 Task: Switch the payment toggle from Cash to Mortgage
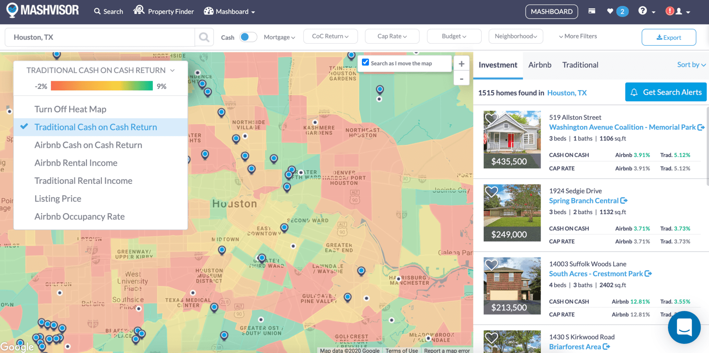pyautogui.click(x=248, y=37)
